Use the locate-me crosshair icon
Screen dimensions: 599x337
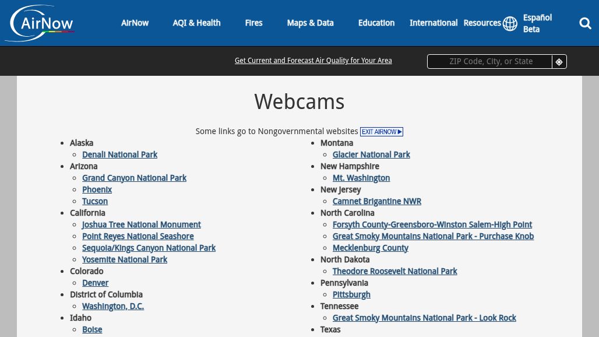[x=559, y=62]
